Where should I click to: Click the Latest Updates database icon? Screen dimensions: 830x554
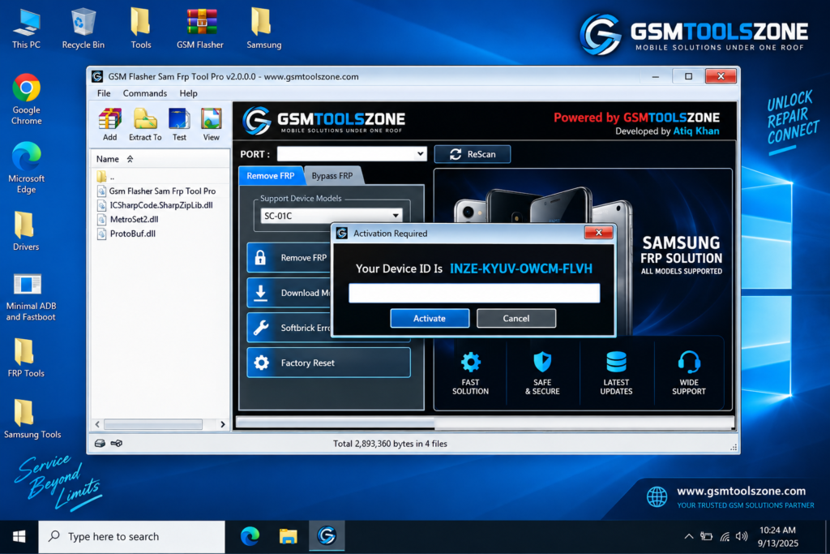(x=616, y=363)
